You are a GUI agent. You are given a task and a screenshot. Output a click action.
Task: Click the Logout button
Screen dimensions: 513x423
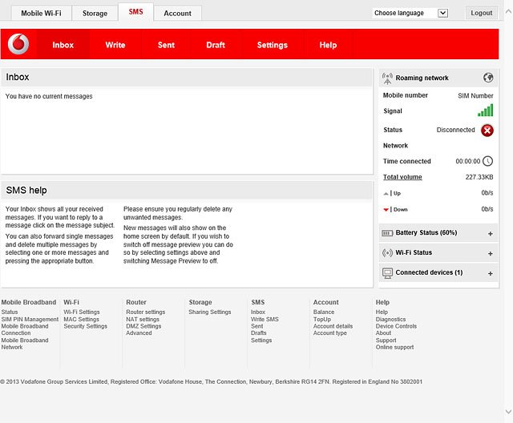tap(482, 13)
